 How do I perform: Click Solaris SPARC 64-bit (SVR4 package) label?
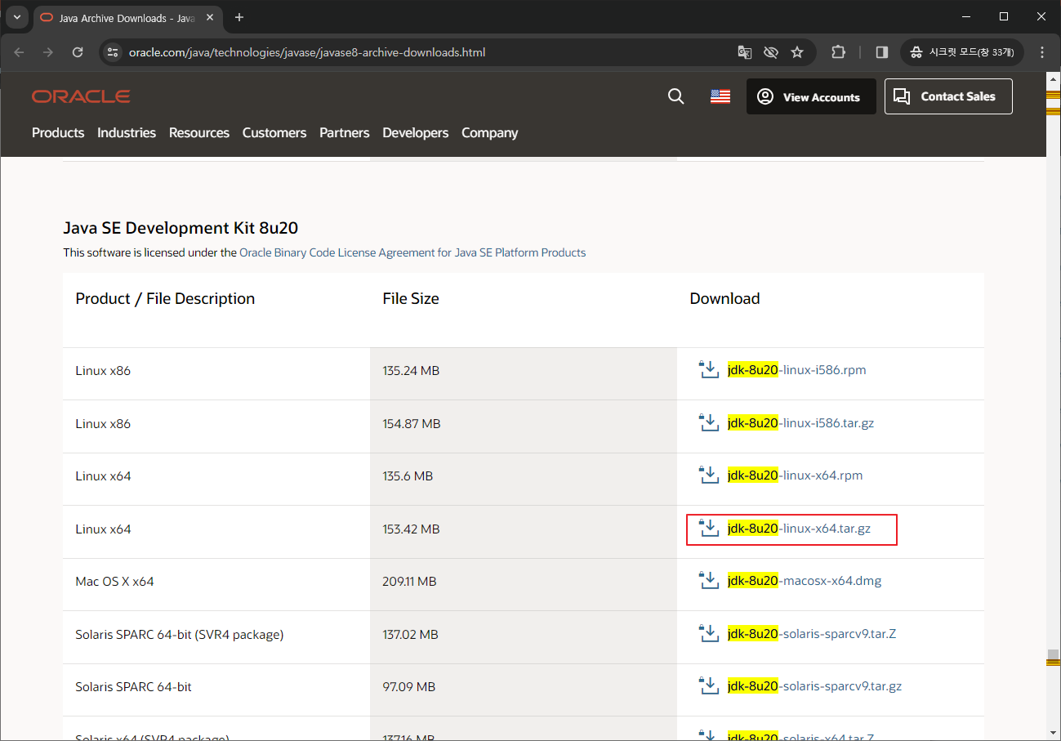pos(180,634)
